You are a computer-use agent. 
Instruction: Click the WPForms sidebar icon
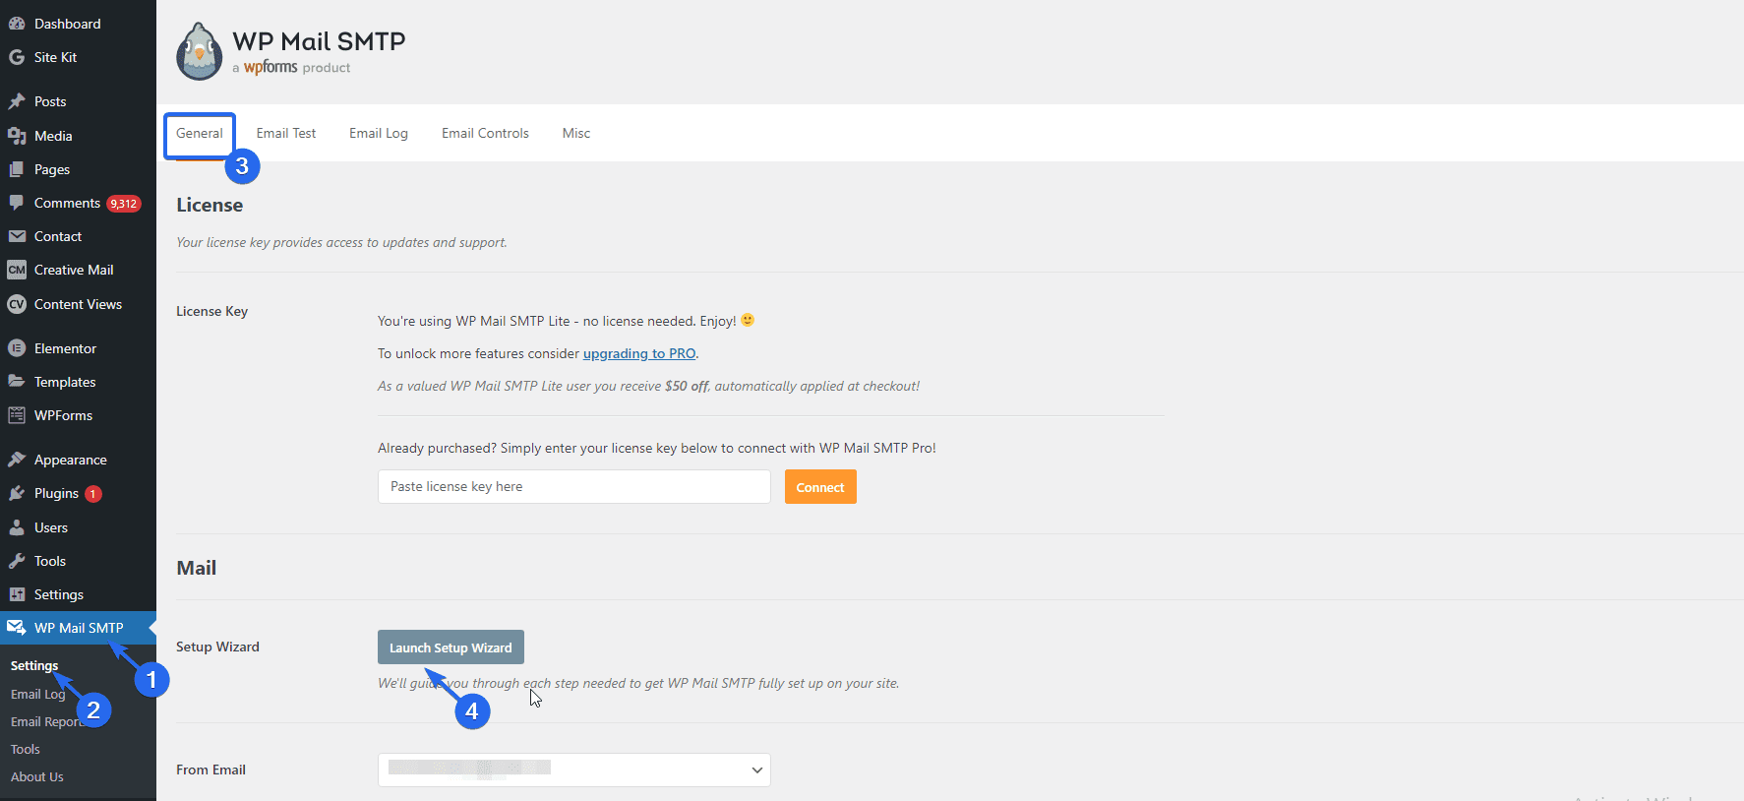point(17,415)
